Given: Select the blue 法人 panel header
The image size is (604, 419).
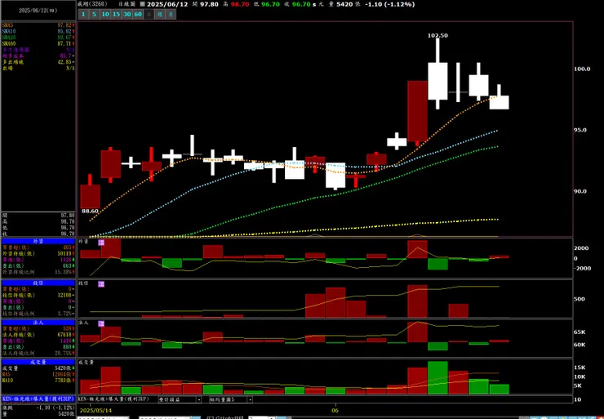Looking at the screenshot, I should point(38,323).
